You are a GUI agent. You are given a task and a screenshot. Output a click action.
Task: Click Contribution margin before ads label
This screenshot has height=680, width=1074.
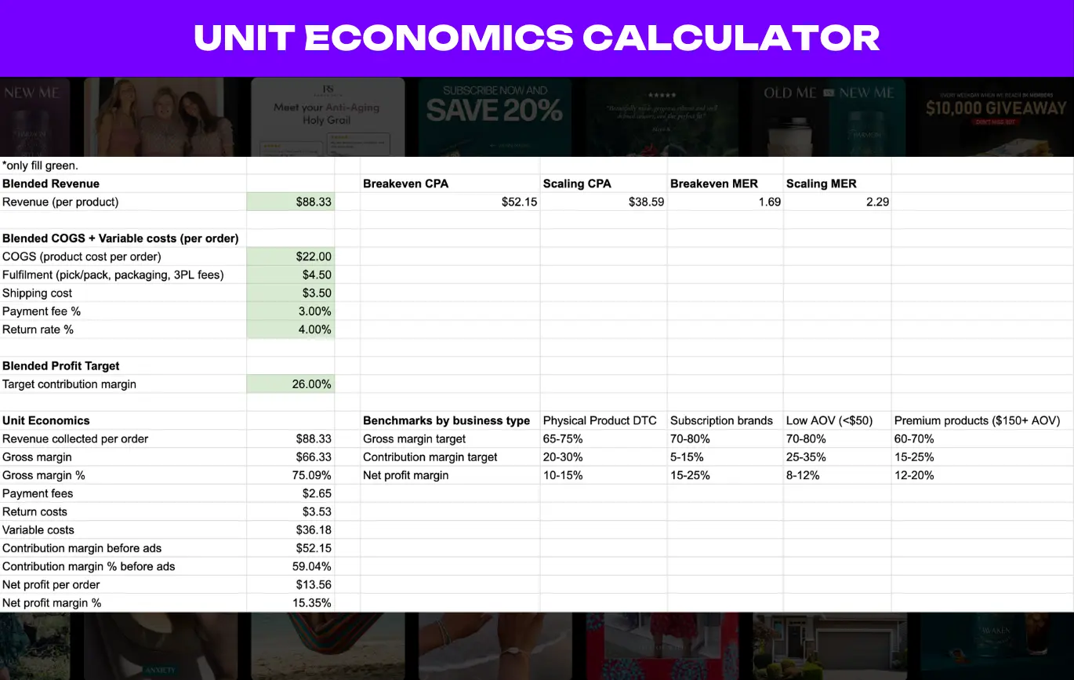(x=82, y=548)
